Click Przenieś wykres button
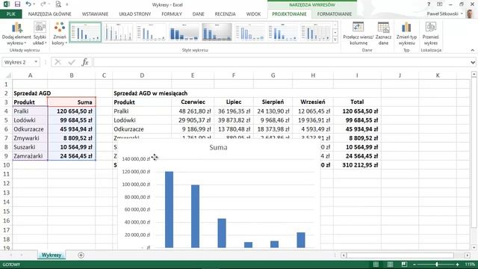The height and width of the screenshot is (269, 478). tap(430, 34)
